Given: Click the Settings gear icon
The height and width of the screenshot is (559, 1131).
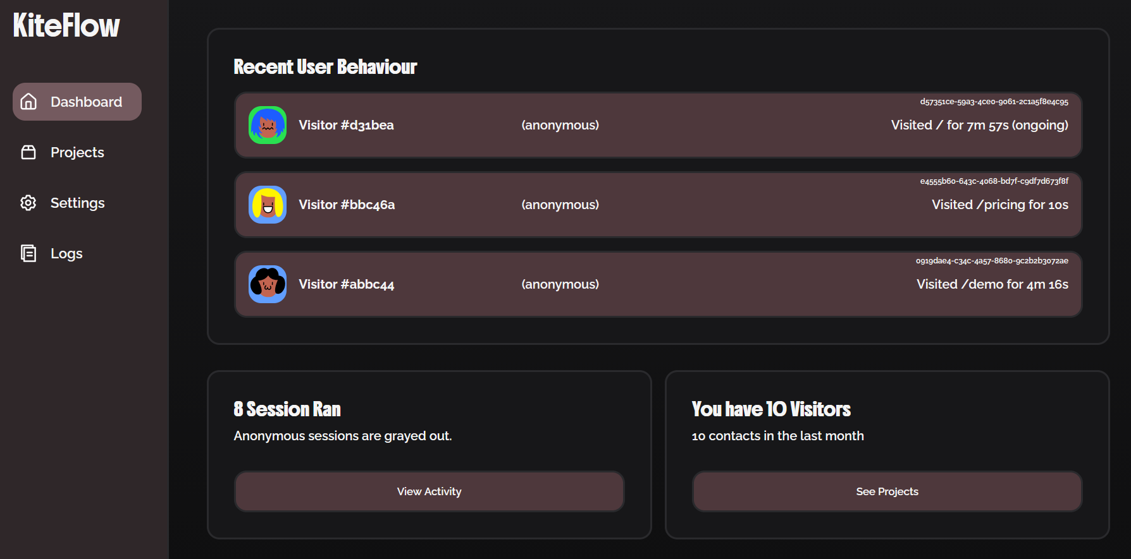Looking at the screenshot, I should pos(28,203).
